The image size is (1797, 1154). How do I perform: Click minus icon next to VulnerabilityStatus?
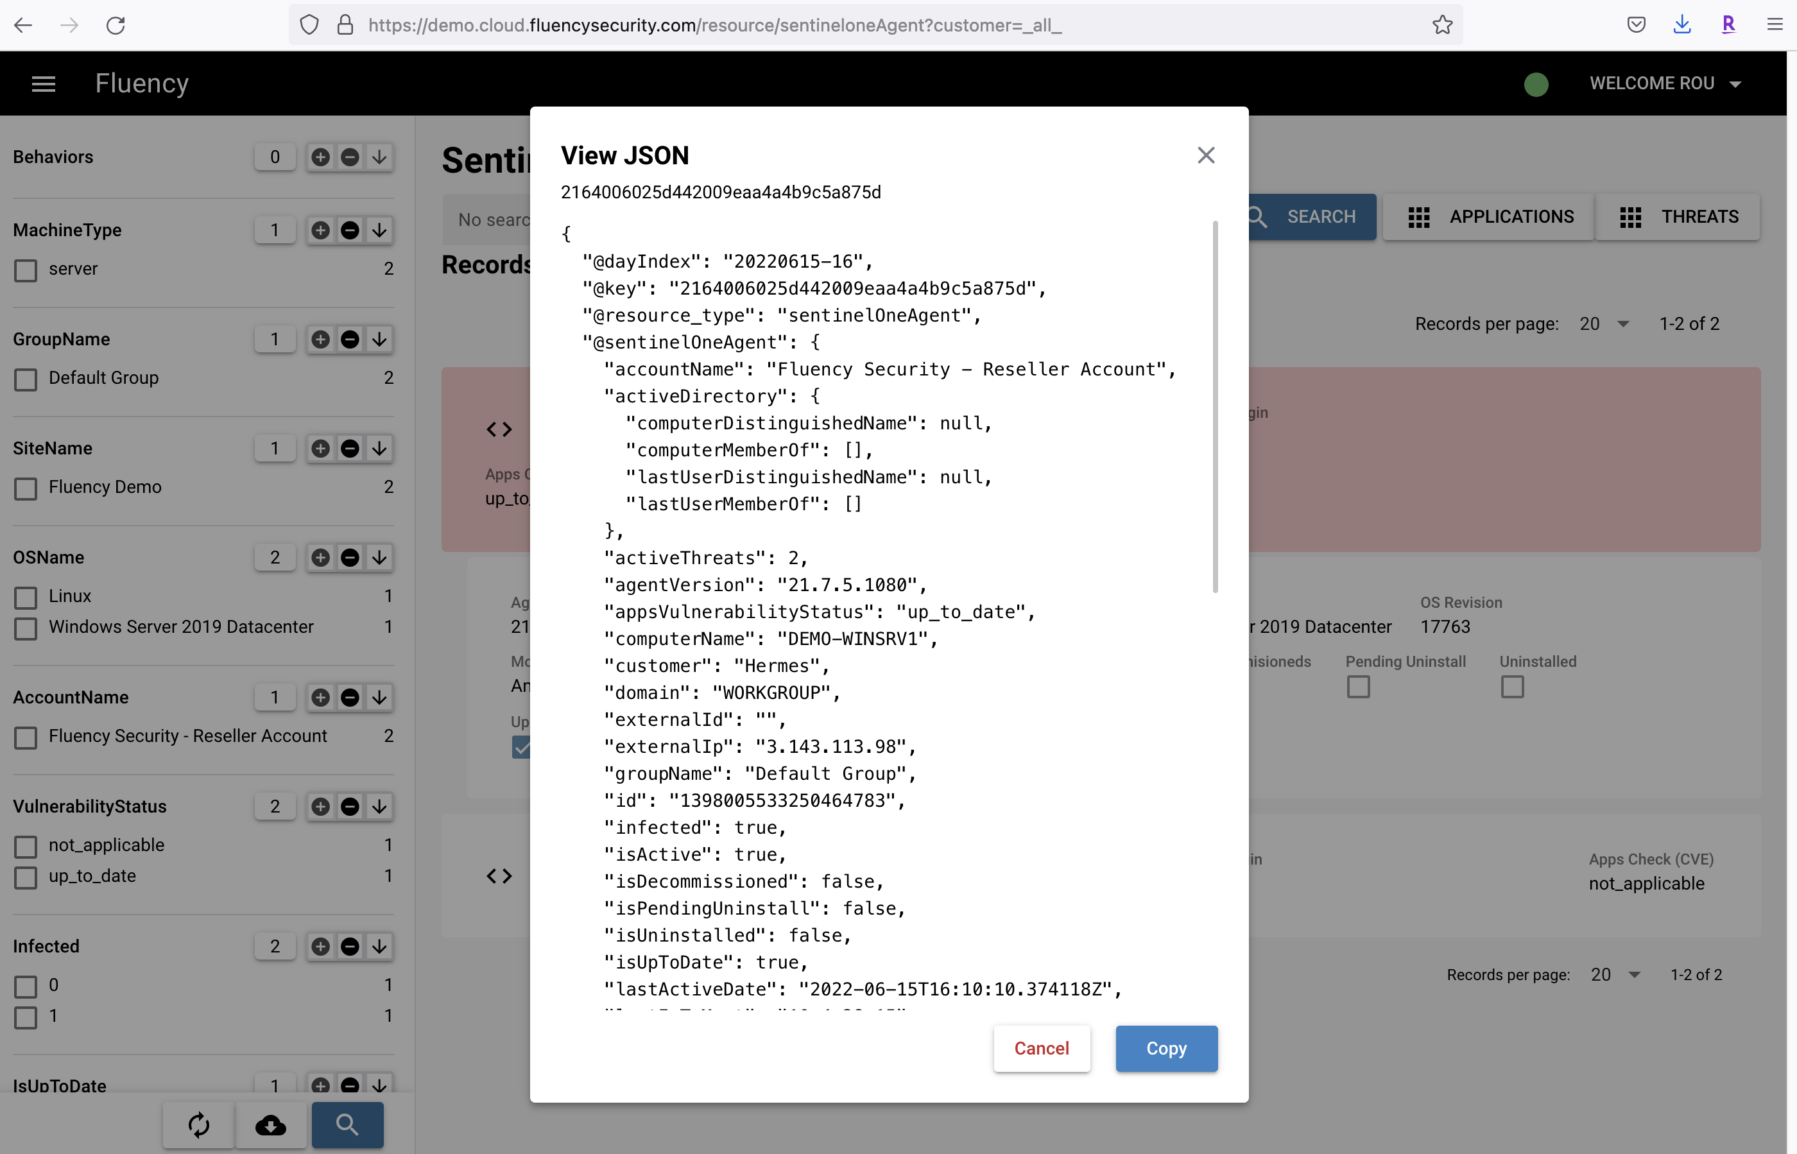click(350, 806)
